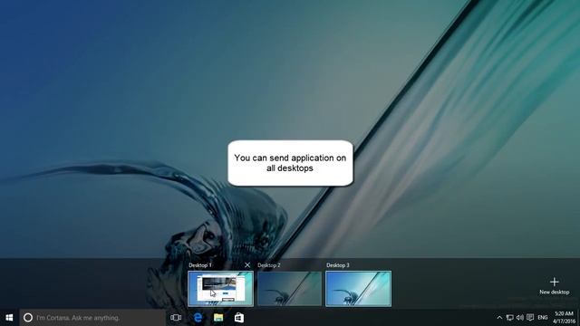This screenshot has height=326, width=580.
Task: Open Action Center notifications icon
Action: point(530,318)
